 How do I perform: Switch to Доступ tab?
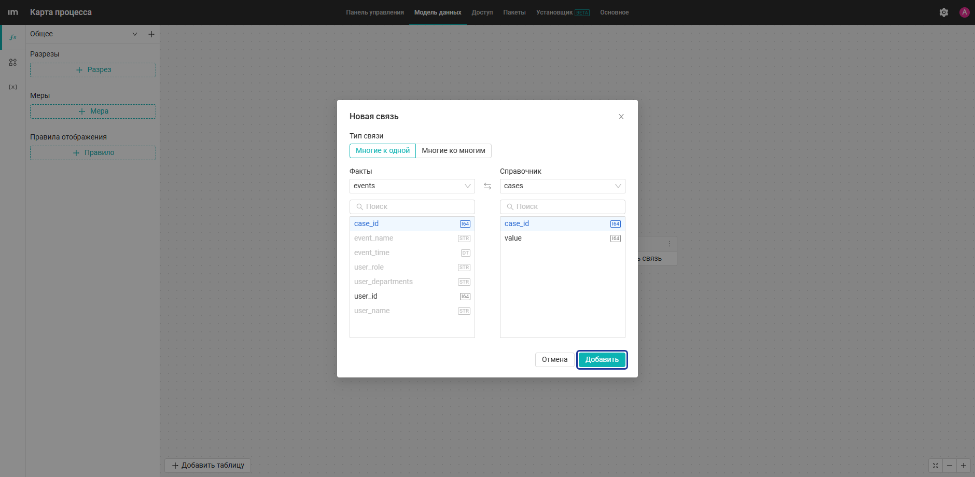click(482, 12)
